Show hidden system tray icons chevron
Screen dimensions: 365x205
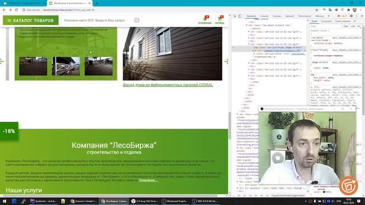(306, 201)
